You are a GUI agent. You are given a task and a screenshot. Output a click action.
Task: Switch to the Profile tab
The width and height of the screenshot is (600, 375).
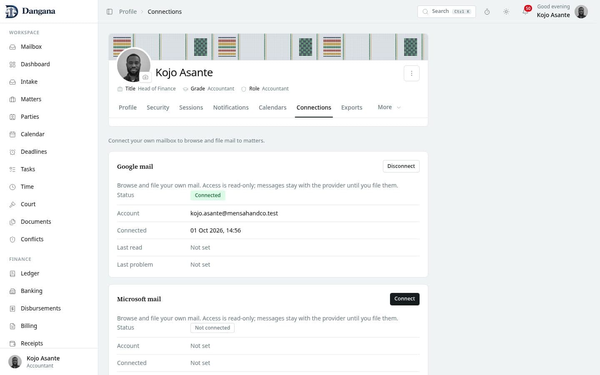point(127,107)
